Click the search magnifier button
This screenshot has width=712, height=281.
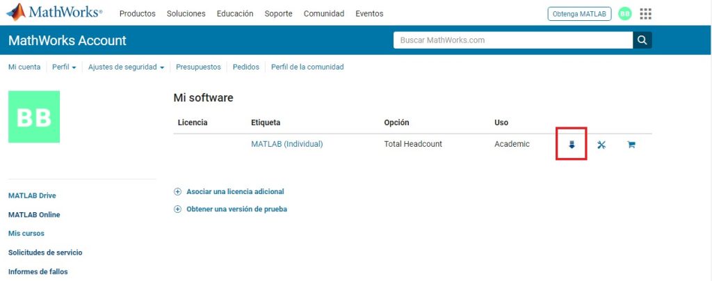click(x=642, y=40)
